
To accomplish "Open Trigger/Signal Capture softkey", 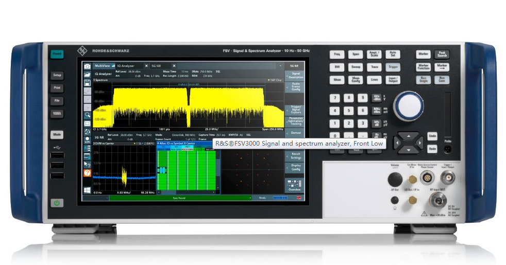I will pyautogui.click(x=295, y=110).
